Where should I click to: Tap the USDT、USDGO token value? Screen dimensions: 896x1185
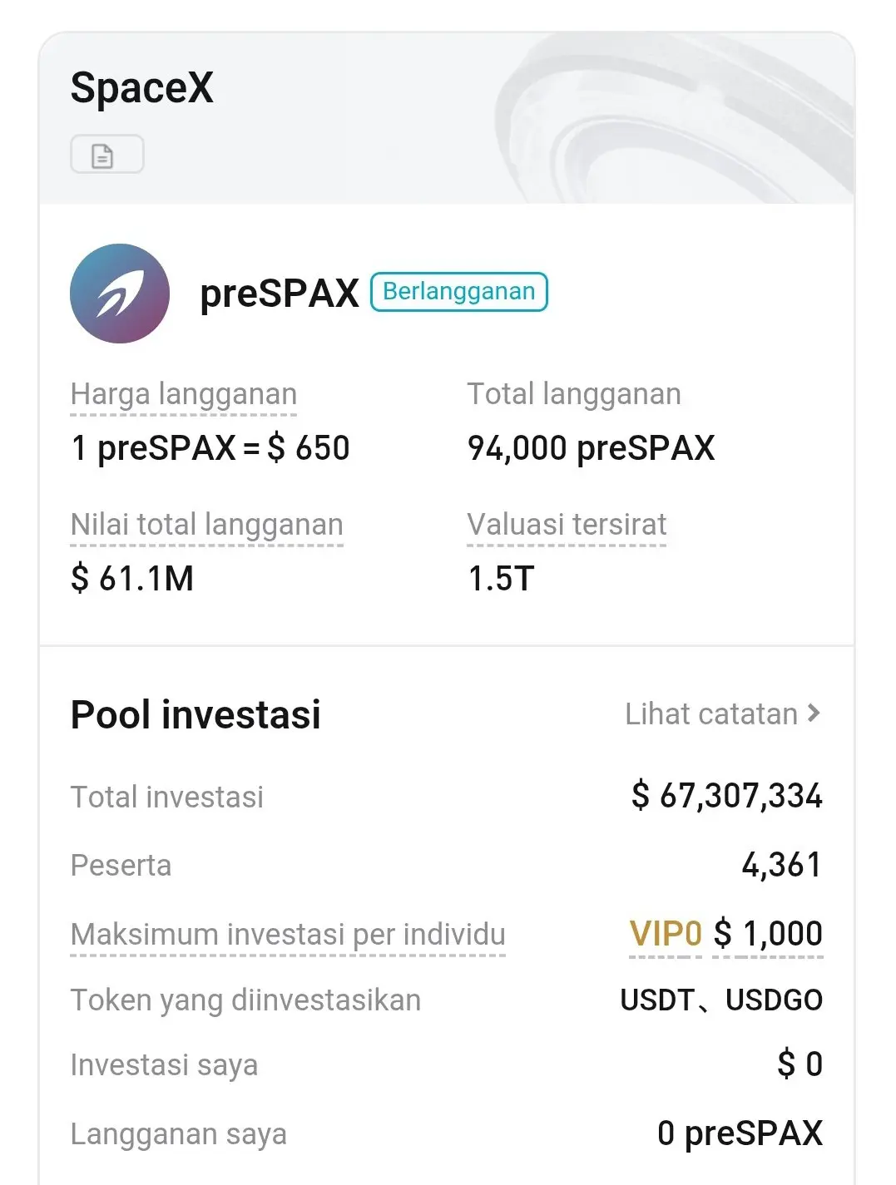pyautogui.click(x=721, y=1000)
